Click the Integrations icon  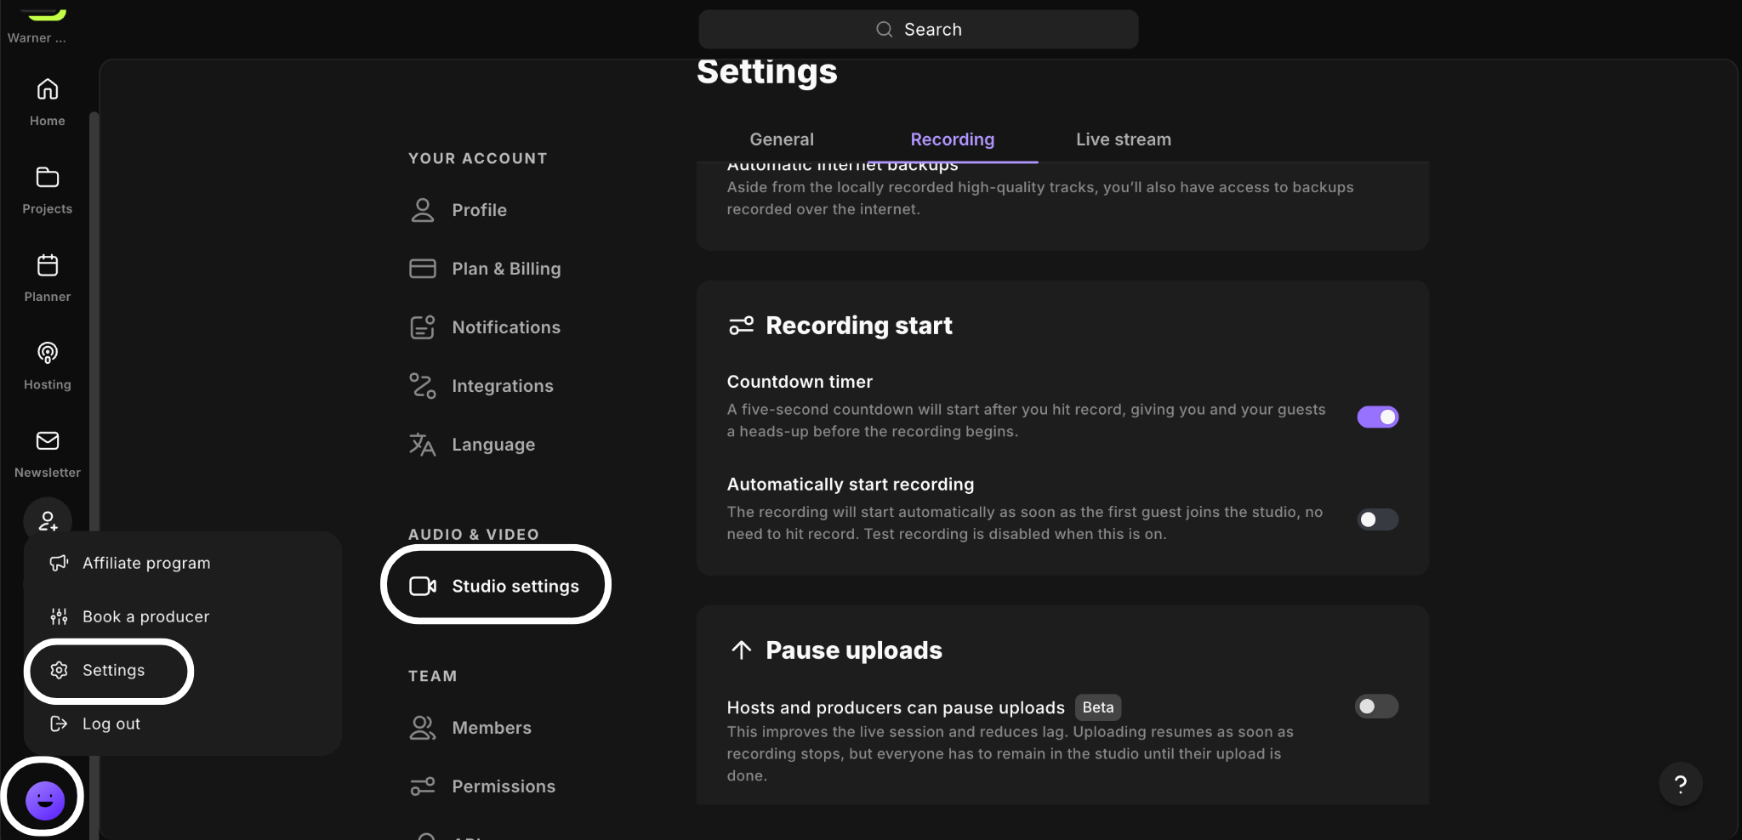[423, 386]
